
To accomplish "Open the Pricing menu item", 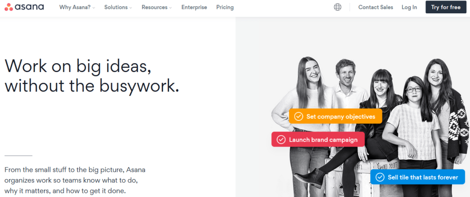I will coord(225,7).
